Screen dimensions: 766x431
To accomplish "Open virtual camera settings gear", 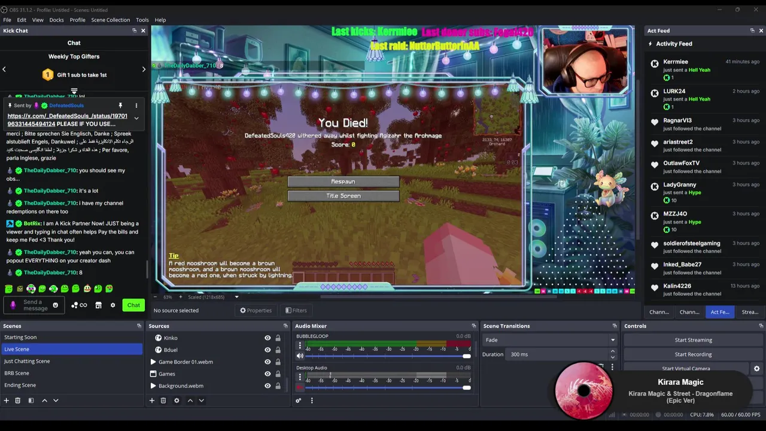I will coord(756,369).
